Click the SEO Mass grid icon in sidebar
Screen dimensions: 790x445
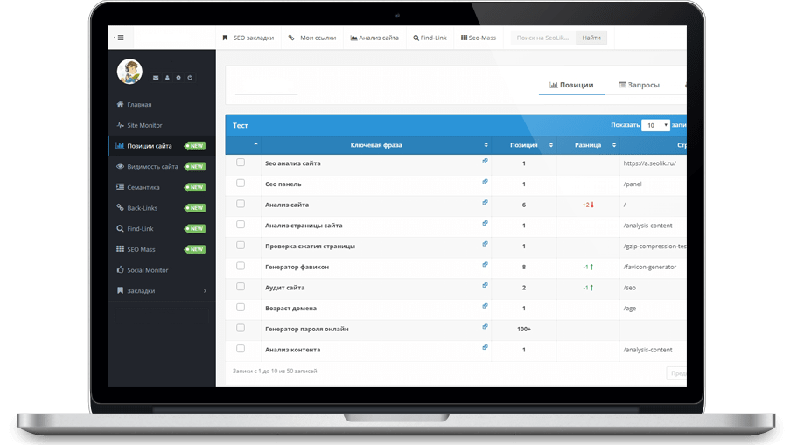120,248
